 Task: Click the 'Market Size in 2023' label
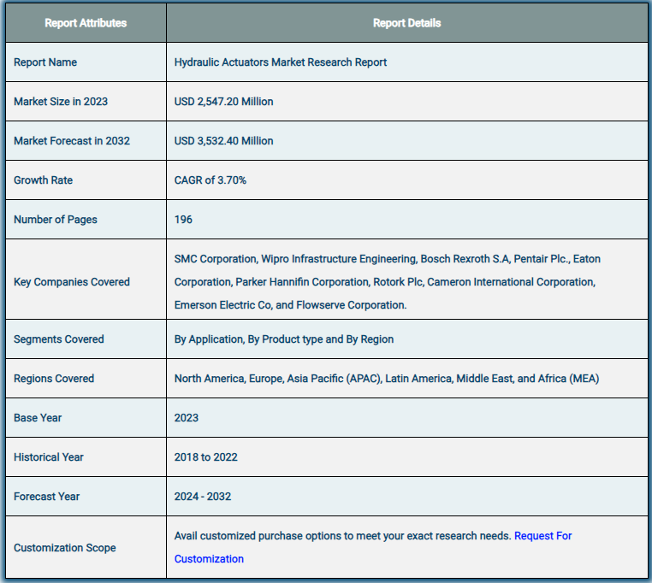(61, 102)
